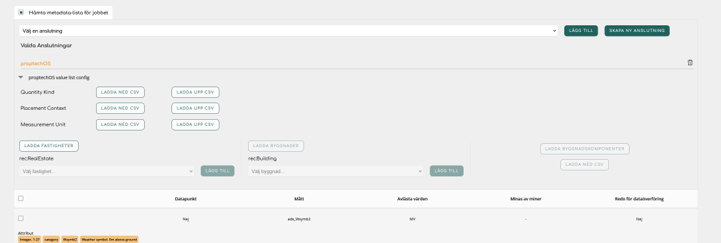Click Ladda ned CSV under building components
This screenshot has height=243, width=721.
tap(584, 165)
